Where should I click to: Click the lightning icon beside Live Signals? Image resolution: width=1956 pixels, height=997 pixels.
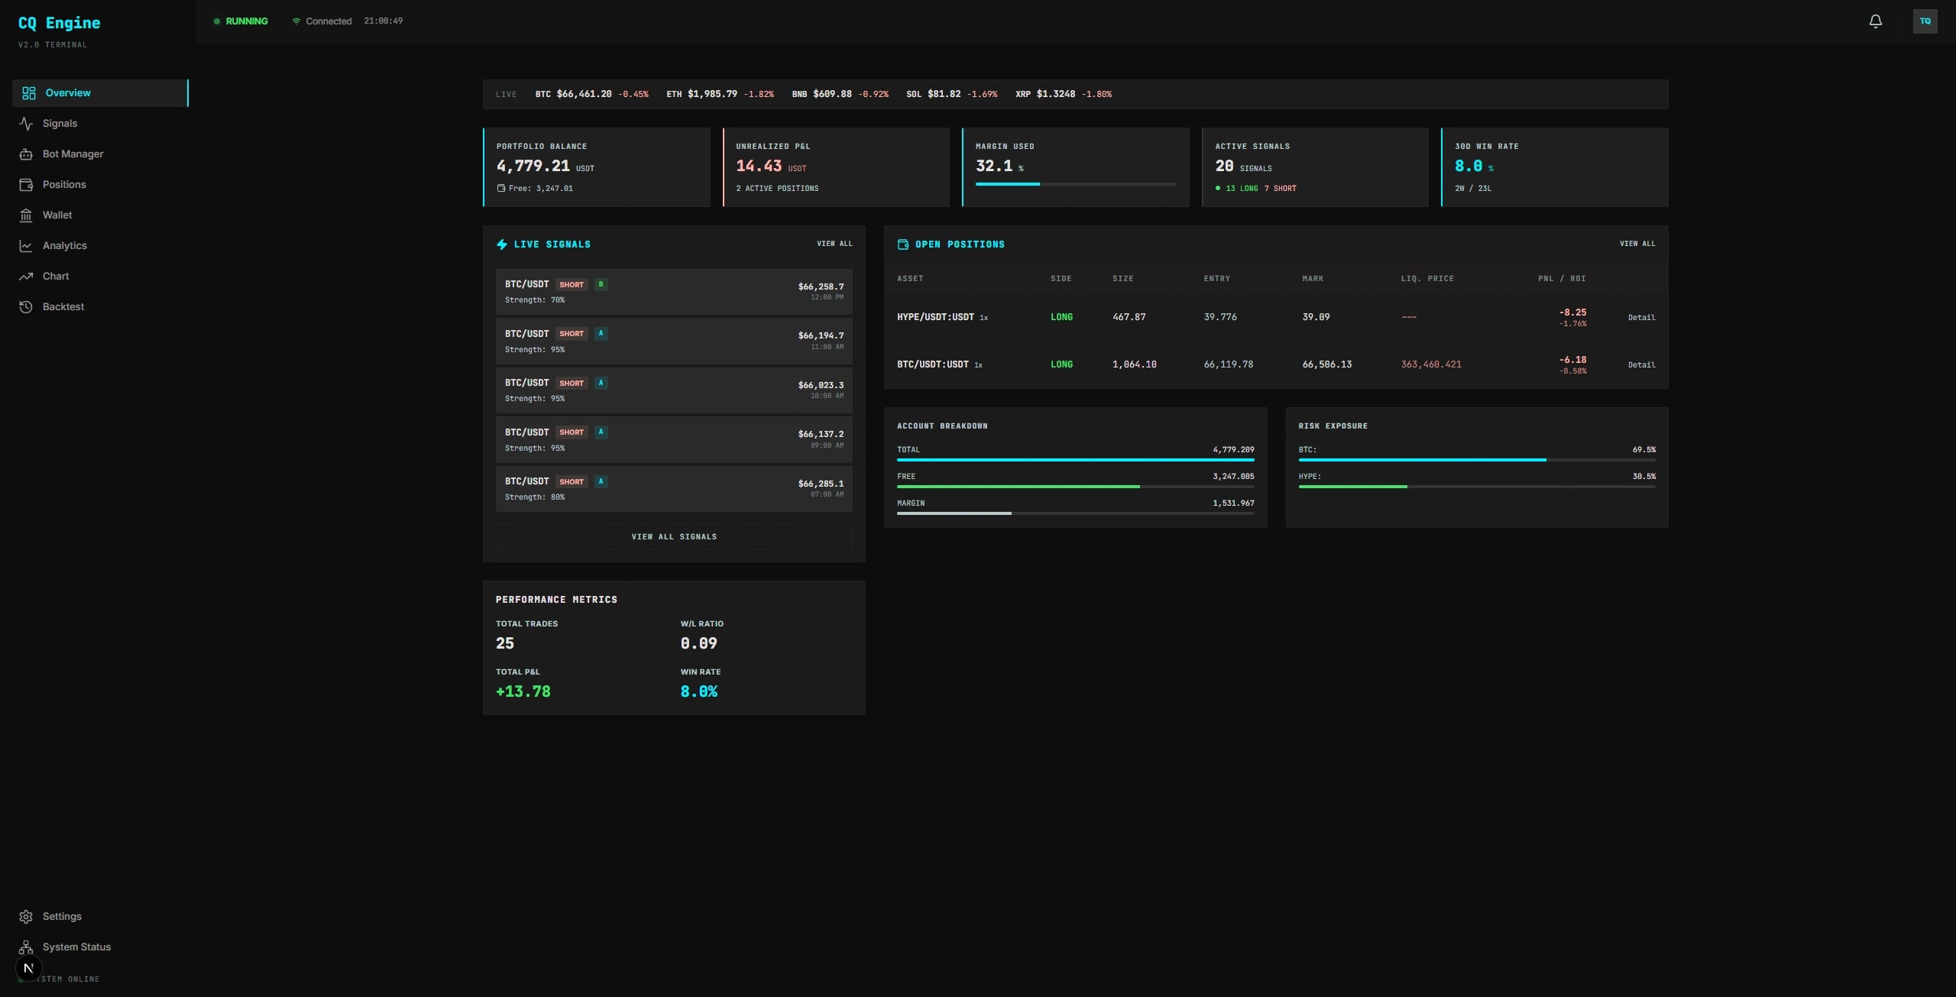click(502, 244)
